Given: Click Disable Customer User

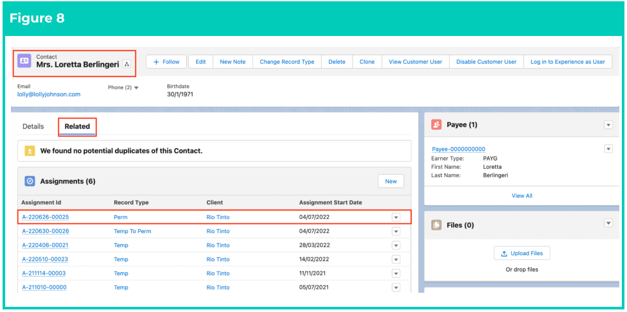Looking at the screenshot, I should [x=486, y=62].
